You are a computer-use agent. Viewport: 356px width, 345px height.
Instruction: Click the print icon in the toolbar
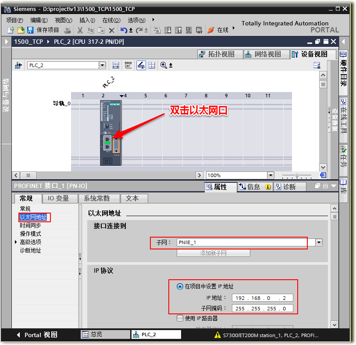68,30
